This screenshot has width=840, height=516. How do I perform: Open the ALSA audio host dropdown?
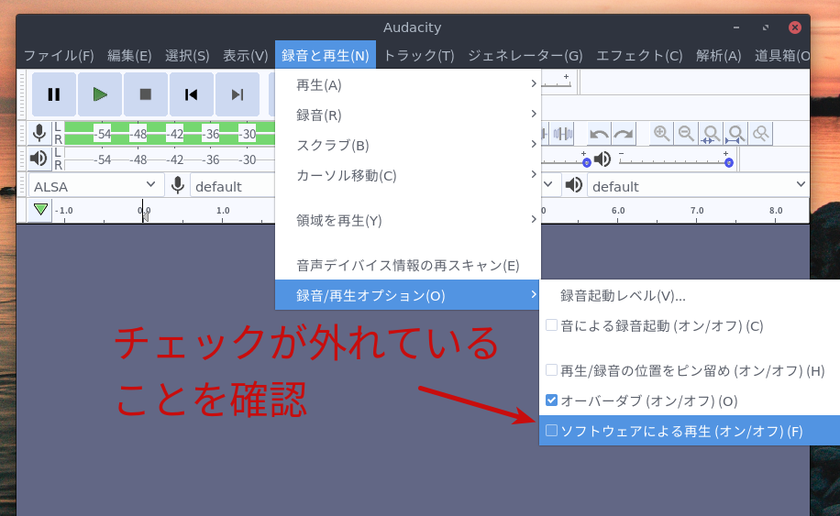point(94,185)
